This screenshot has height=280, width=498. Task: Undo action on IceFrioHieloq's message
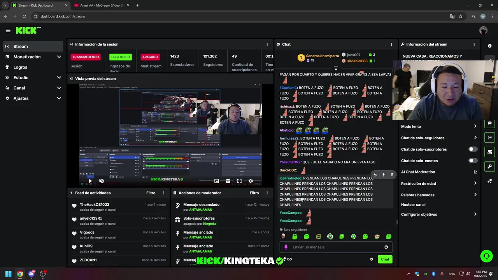(375, 175)
